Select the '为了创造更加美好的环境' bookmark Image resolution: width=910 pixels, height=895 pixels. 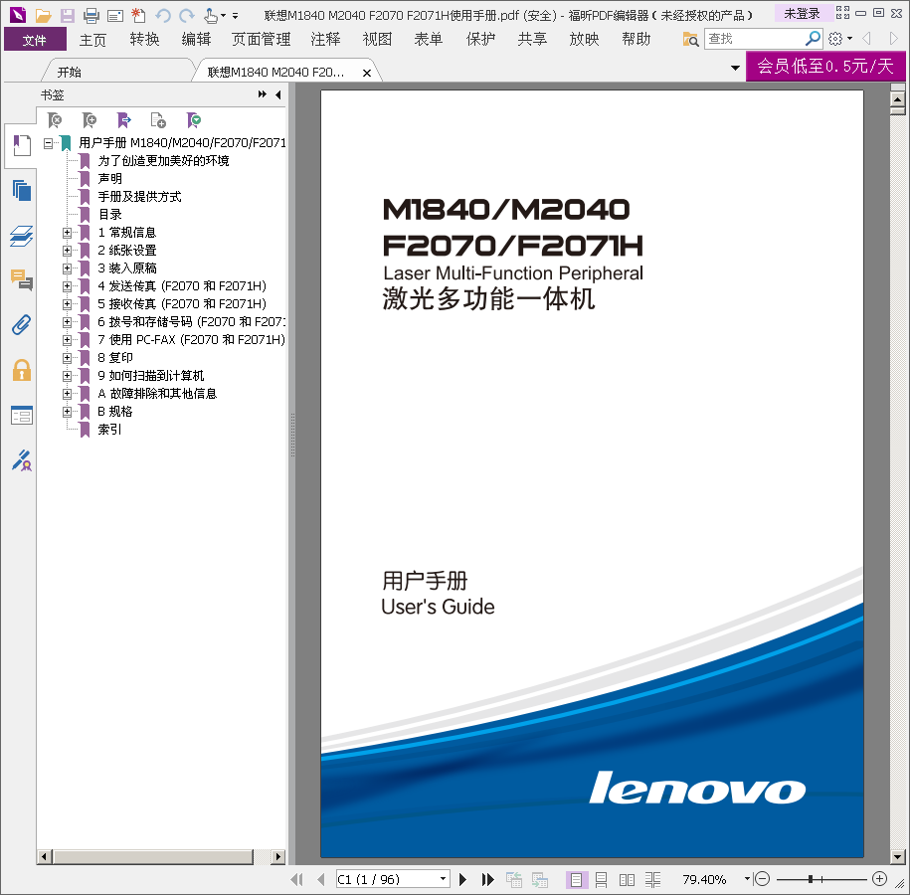163,161
